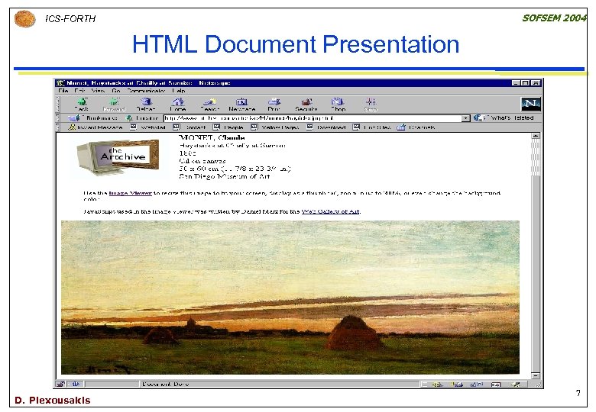Open the Go menu
The image size is (596, 412).
[116, 91]
